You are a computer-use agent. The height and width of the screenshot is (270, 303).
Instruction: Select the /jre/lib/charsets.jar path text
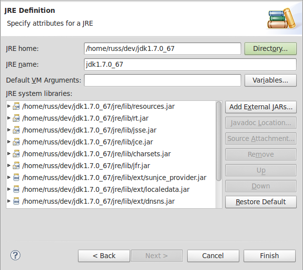(x=96, y=154)
